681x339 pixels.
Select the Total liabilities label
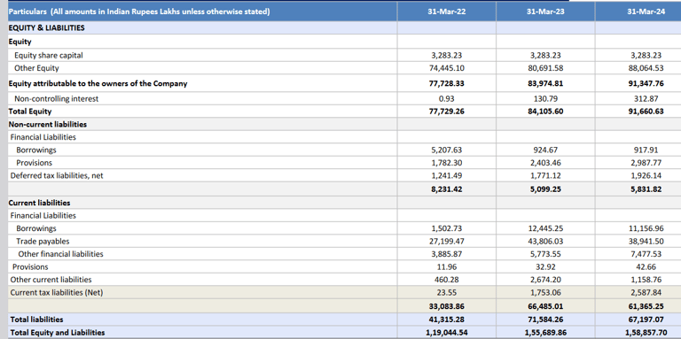coord(36,320)
